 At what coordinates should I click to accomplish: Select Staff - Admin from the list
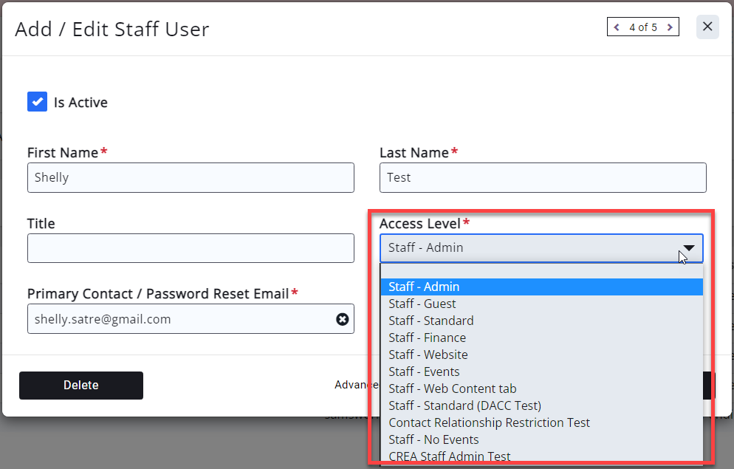click(424, 287)
